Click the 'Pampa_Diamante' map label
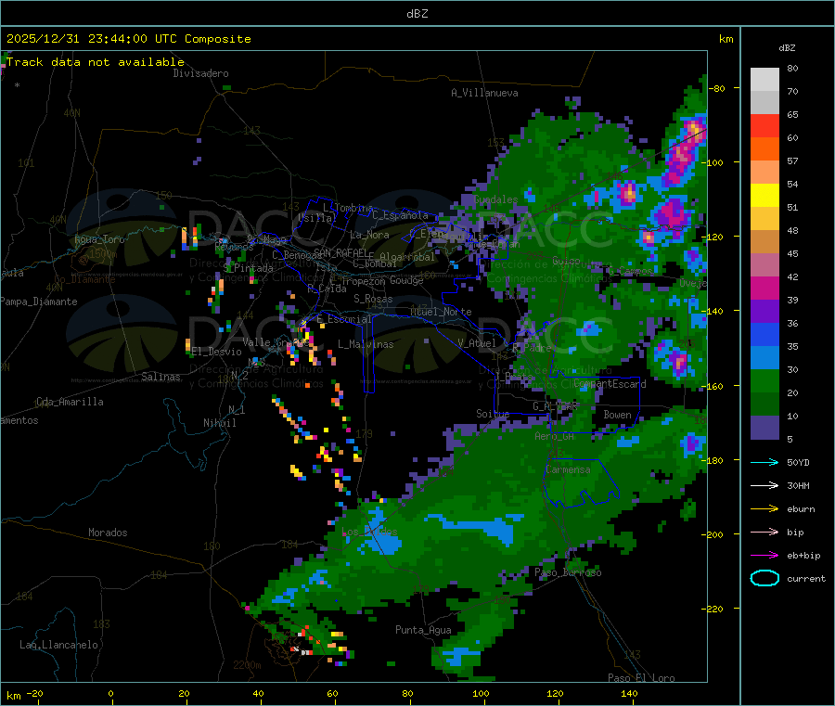The image size is (835, 706). click(39, 302)
